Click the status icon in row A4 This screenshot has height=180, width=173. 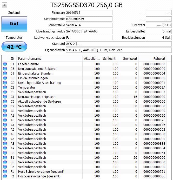[5, 125]
